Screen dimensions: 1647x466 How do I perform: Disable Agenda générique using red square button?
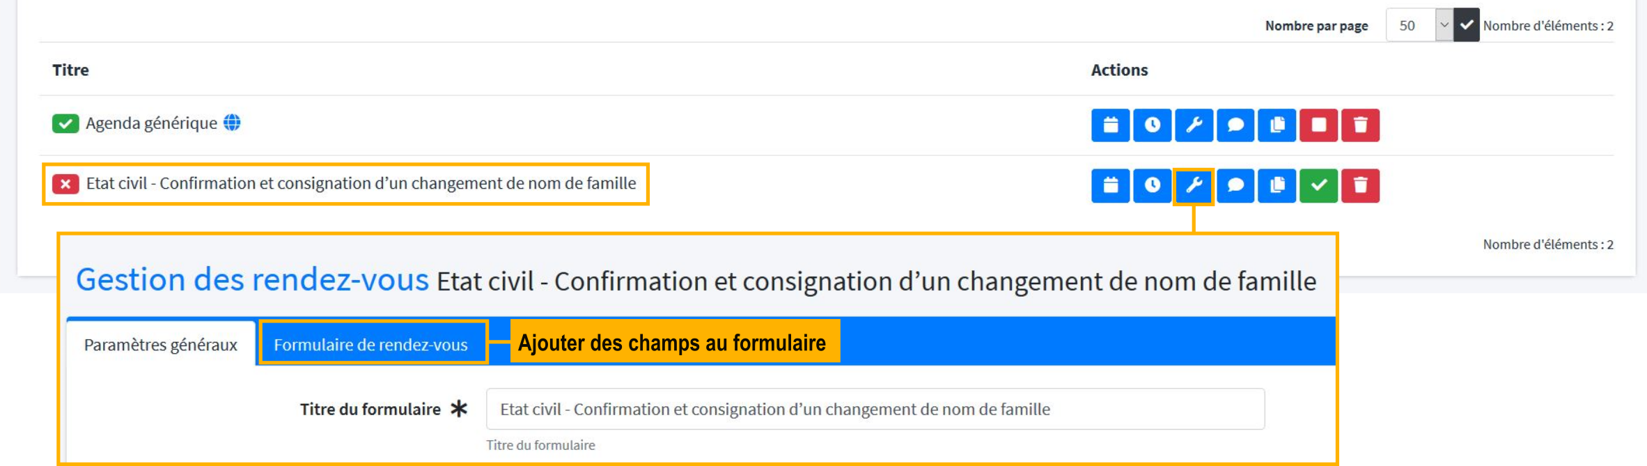point(1318,125)
